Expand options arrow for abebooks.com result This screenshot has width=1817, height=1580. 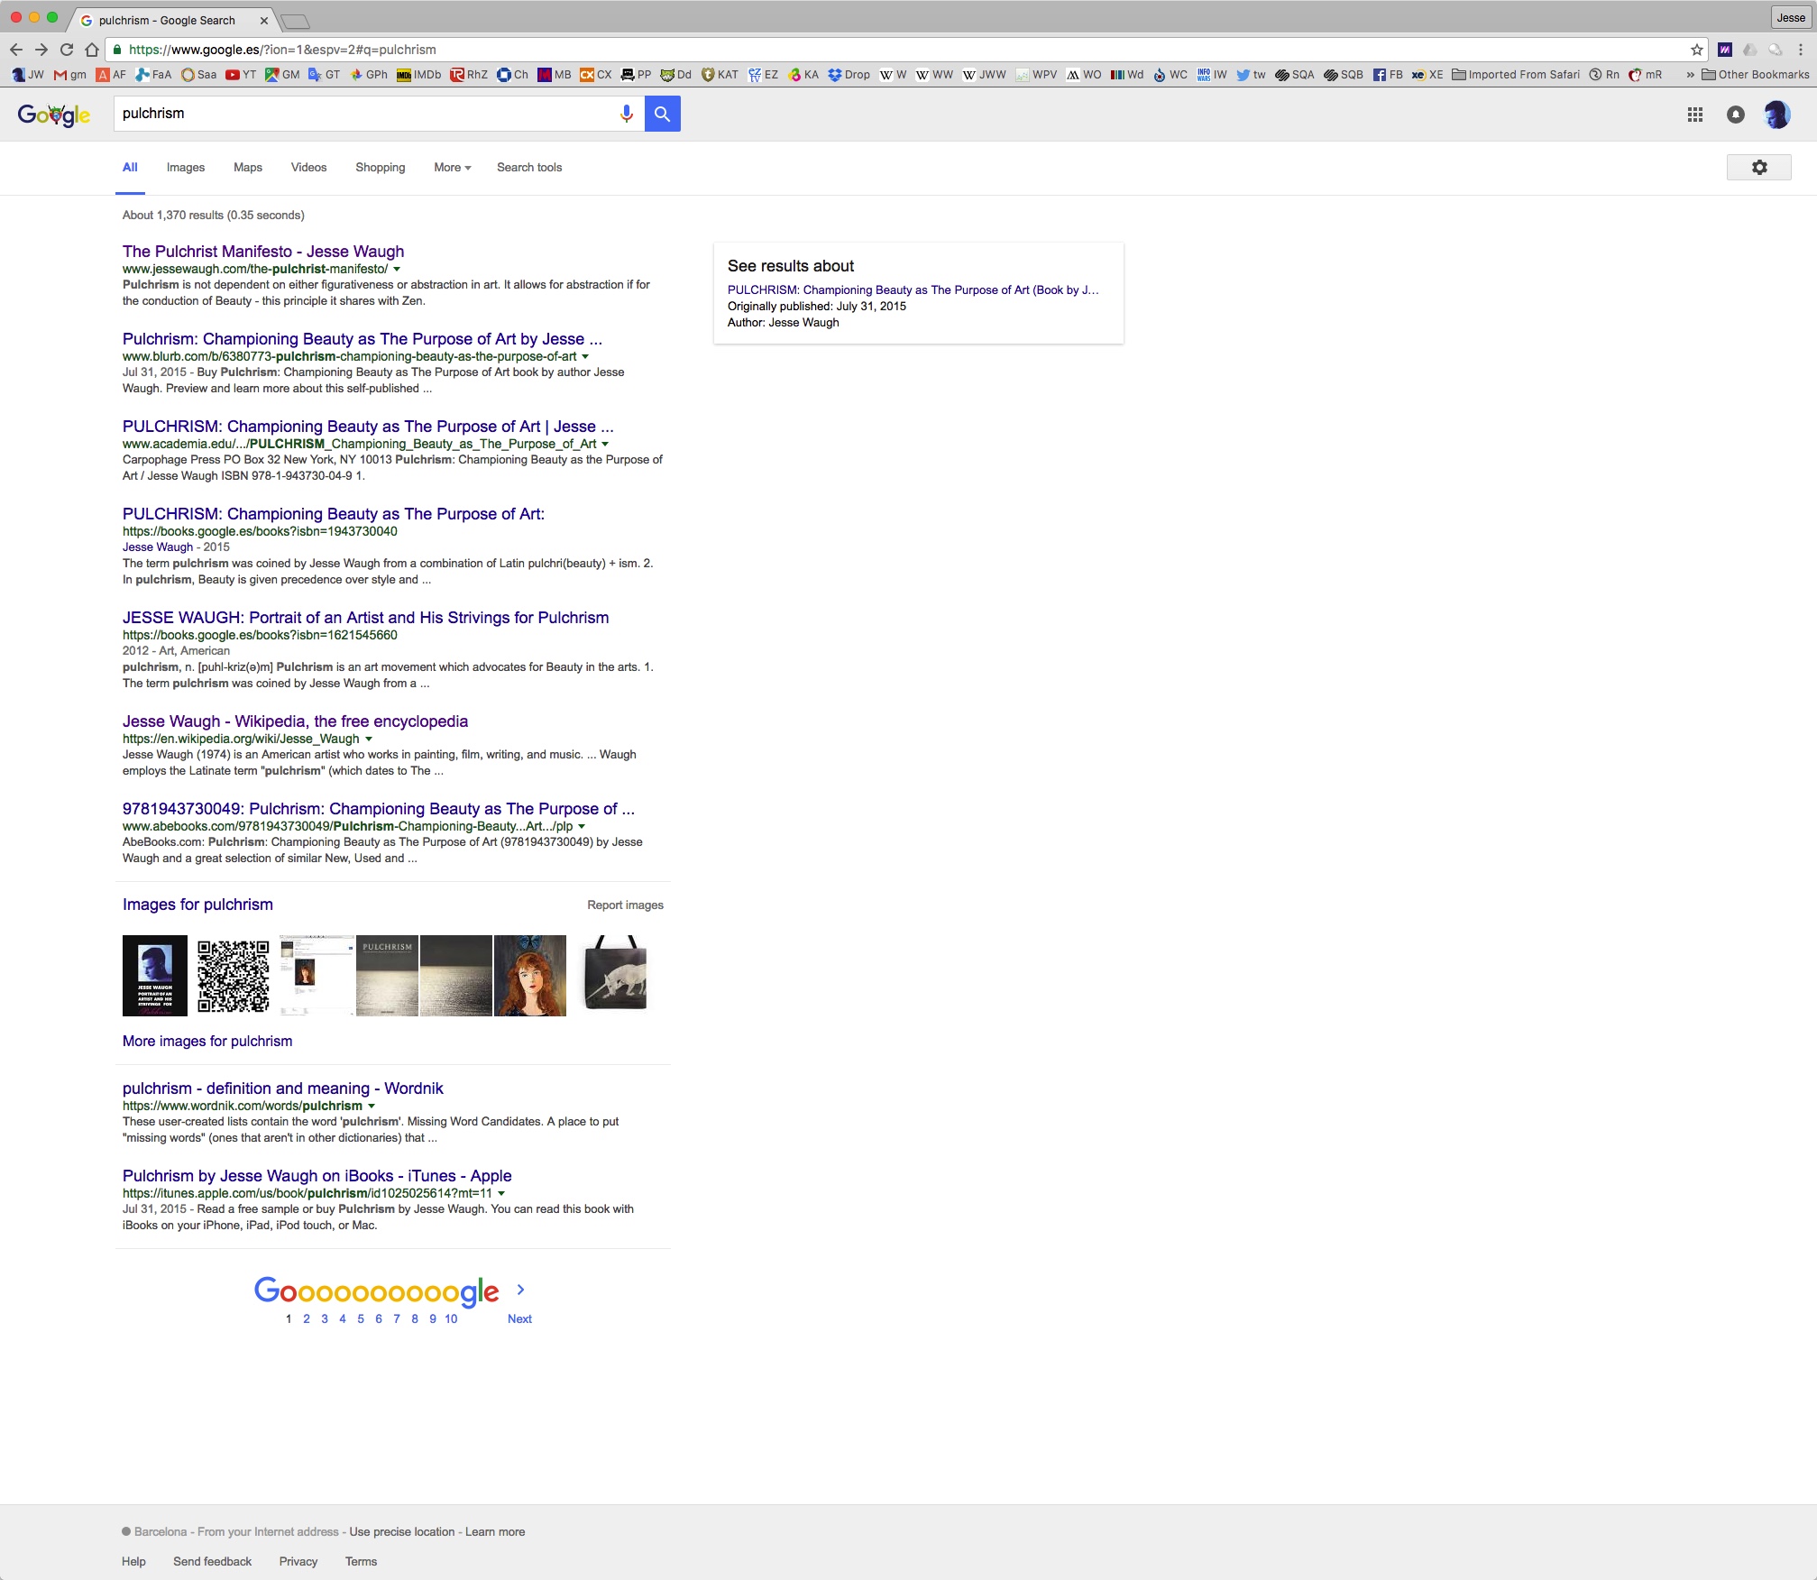[582, 827]
